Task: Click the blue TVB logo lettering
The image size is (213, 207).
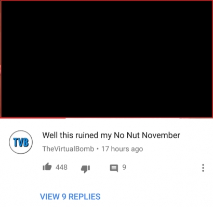Action: [x=21, y=142]
